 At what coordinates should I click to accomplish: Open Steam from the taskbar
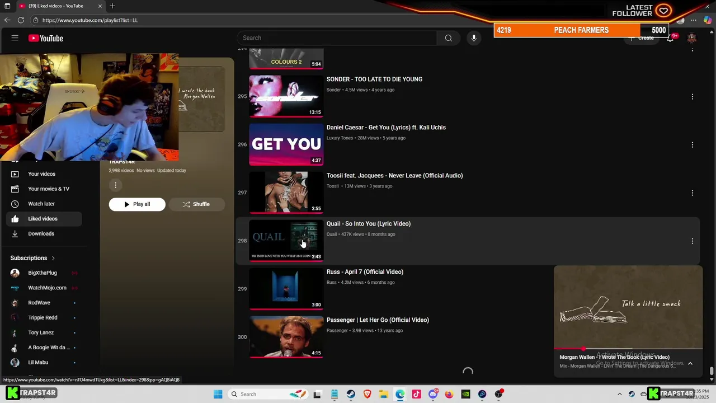point(351,394)
